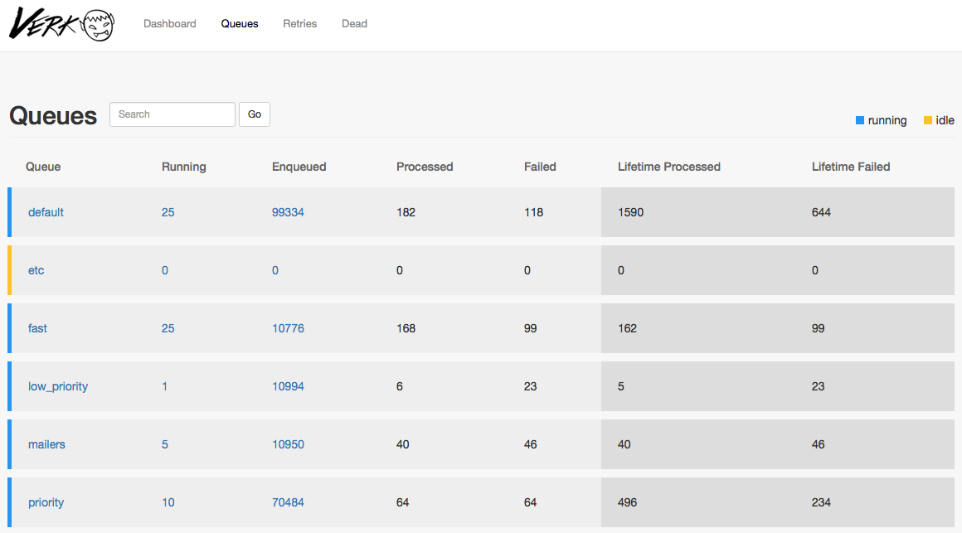Viewport: 962px width, 533px height.
Task: Open the Dashboard tab
Action: coord(170,23)
